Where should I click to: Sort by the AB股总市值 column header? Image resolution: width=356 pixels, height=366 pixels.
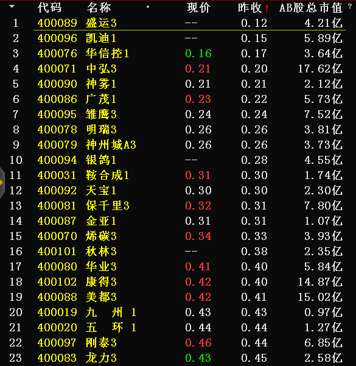tap(311, 8)
